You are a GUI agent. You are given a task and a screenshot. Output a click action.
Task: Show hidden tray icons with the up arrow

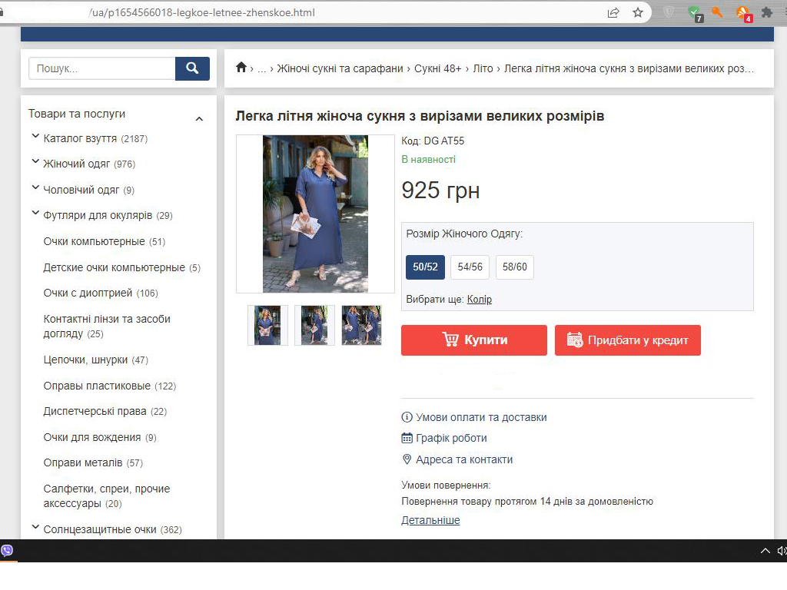pyautogui.click(x=765, y=551)
